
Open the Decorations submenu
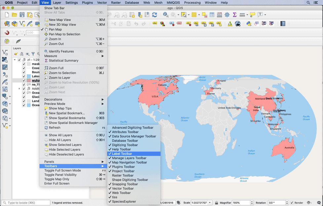click(73, 100)
